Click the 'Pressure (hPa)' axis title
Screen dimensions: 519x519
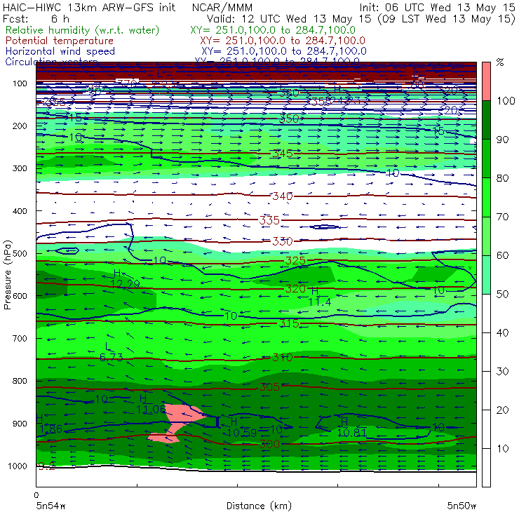click(x=7, y=275)
